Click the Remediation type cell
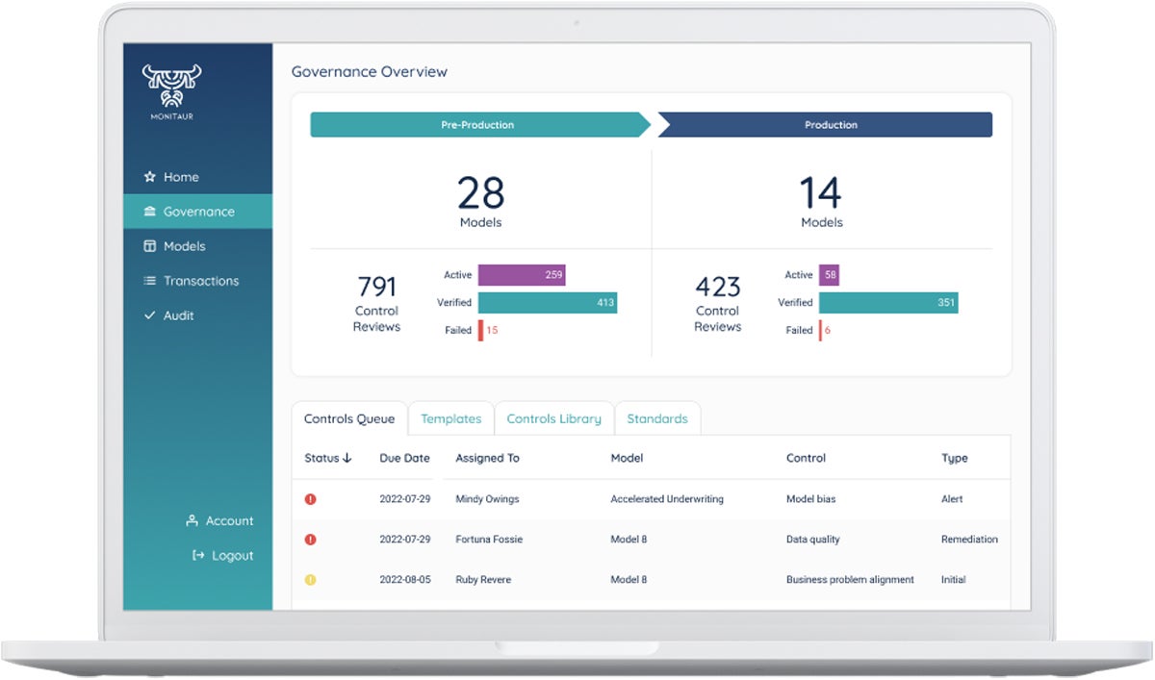Screen dimensions: 1155x680 pyautogui.click(x=969, y=540)
